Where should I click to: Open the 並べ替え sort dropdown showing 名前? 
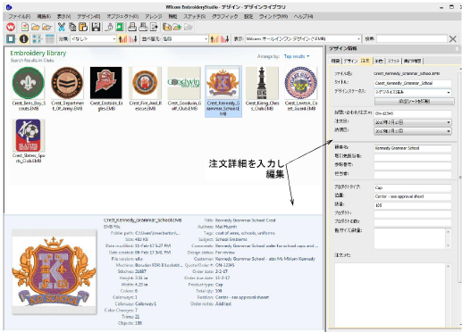click(185, 39)
